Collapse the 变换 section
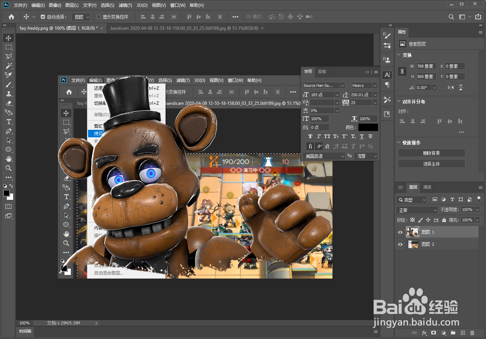 tap(399, 55)
